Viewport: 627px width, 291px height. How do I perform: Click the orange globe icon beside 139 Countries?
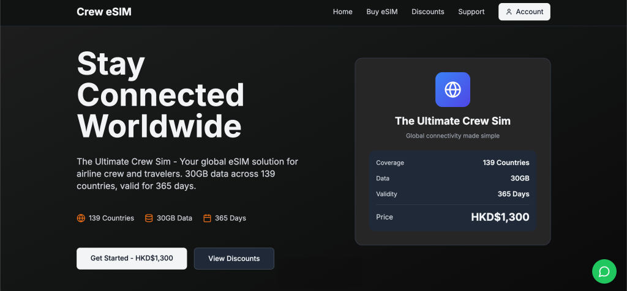point(81,218)
